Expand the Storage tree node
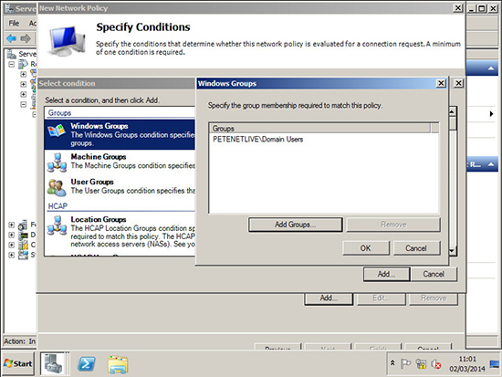Viewport: 502px width, 377px height. coord(12,255)
